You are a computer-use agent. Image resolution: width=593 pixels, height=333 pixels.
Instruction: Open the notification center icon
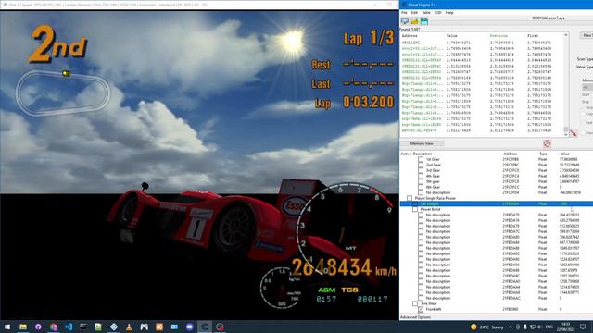(x=583, y=327)
